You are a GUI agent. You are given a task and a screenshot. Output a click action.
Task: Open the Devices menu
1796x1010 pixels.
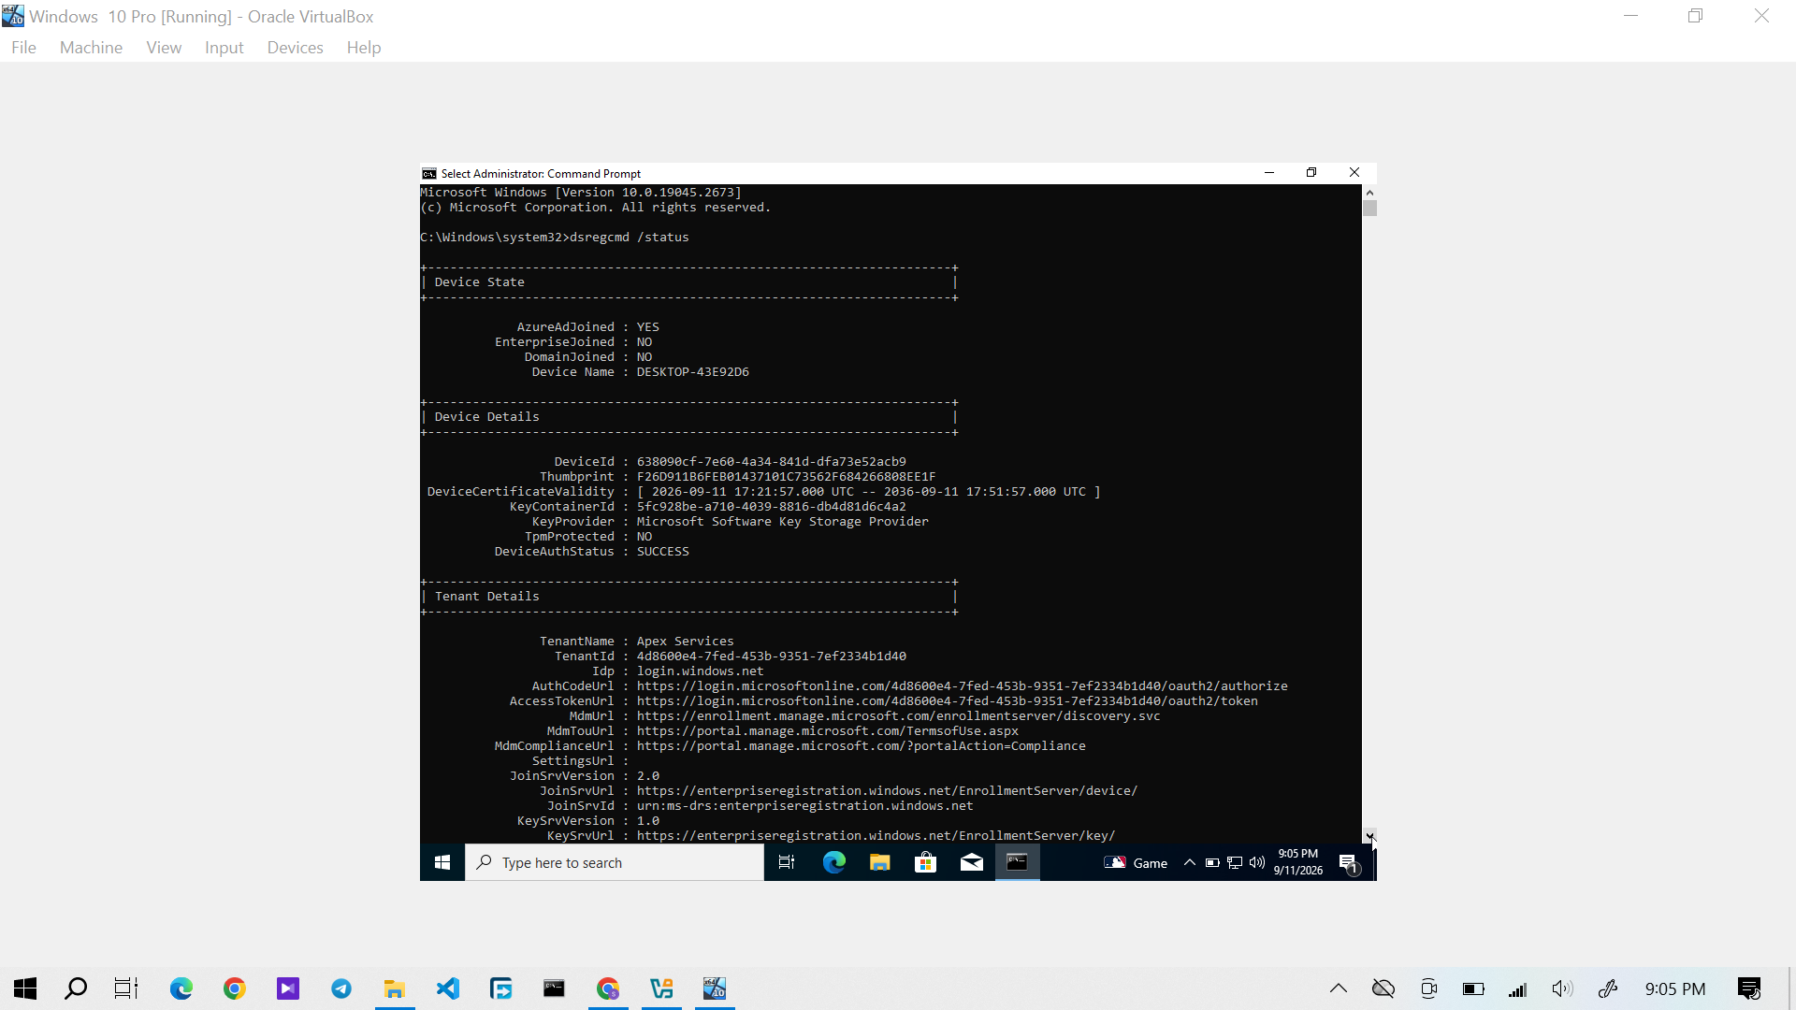coord(295,48)
